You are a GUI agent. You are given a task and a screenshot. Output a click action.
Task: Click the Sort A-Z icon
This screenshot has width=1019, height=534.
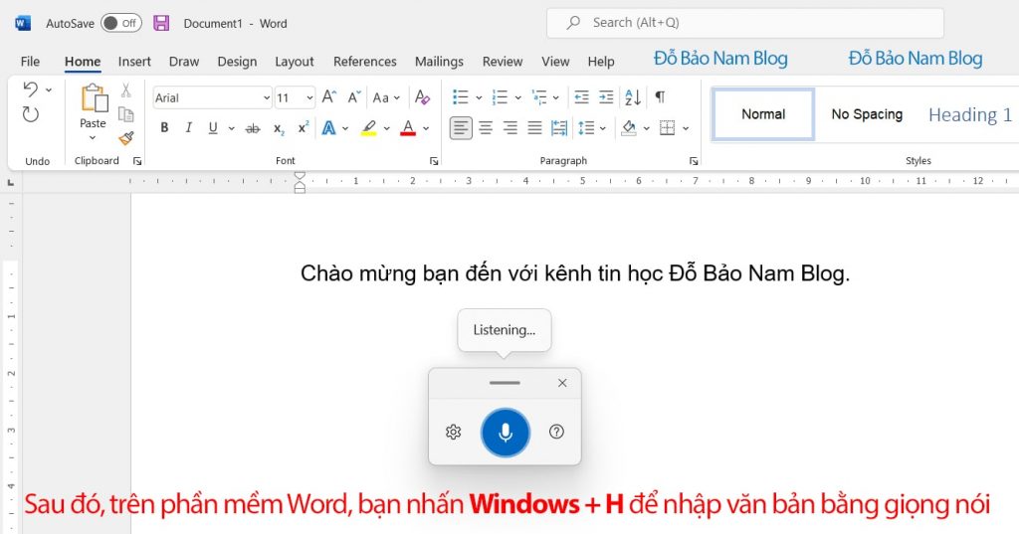633,97
